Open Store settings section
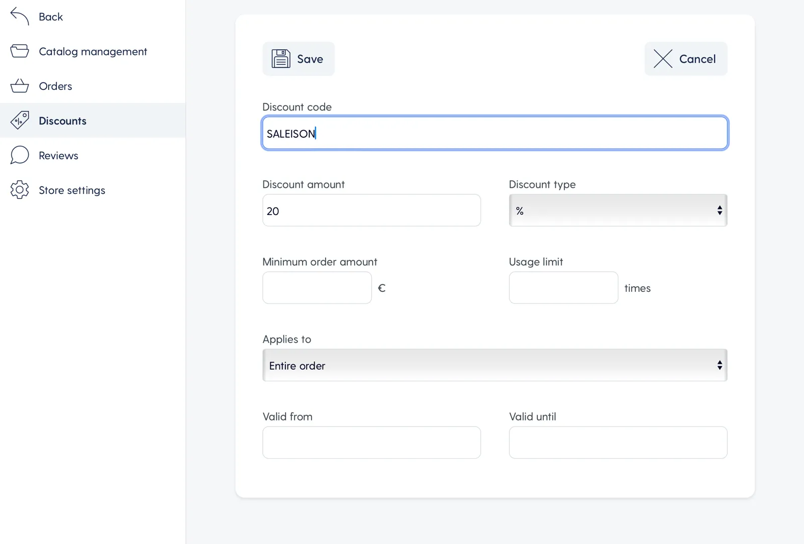The image size is (804, 544). (93, 190)
